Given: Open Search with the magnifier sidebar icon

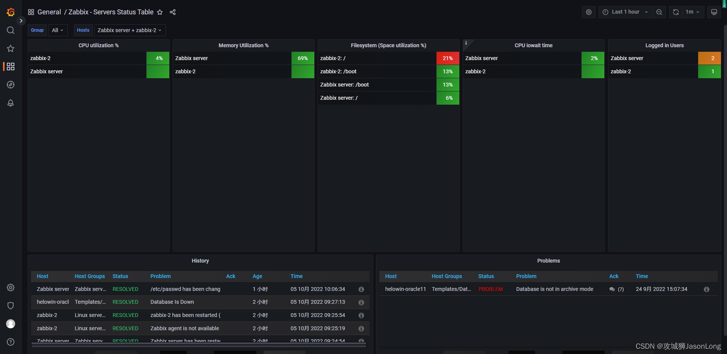Looking at the screenshot, I should [10, 30].
